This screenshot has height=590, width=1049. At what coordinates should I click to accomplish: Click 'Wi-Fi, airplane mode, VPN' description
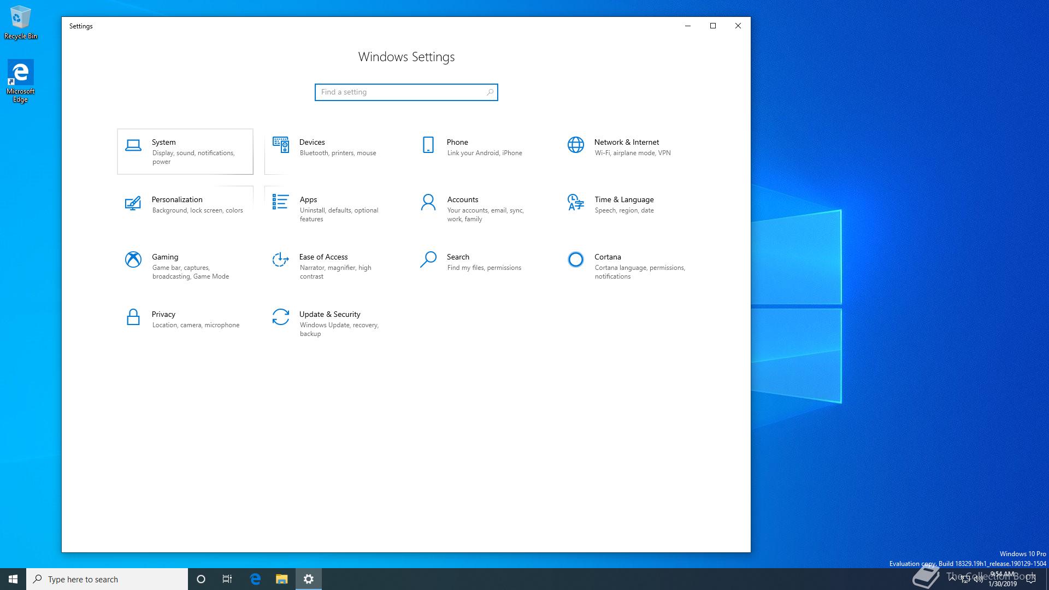point(633,153)
